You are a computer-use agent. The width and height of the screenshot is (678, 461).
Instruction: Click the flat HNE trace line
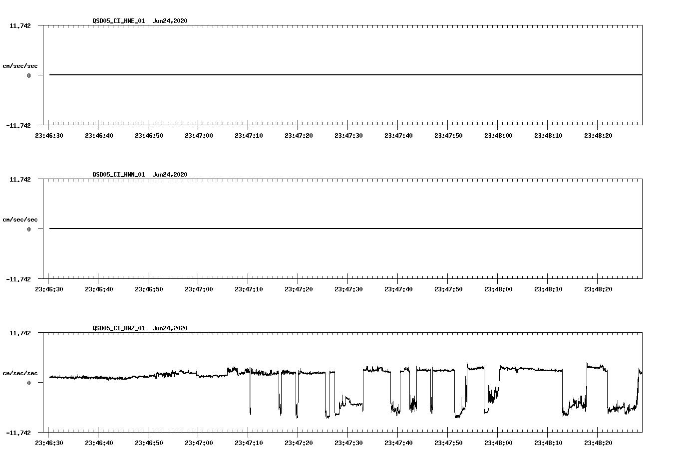(345, 75)
